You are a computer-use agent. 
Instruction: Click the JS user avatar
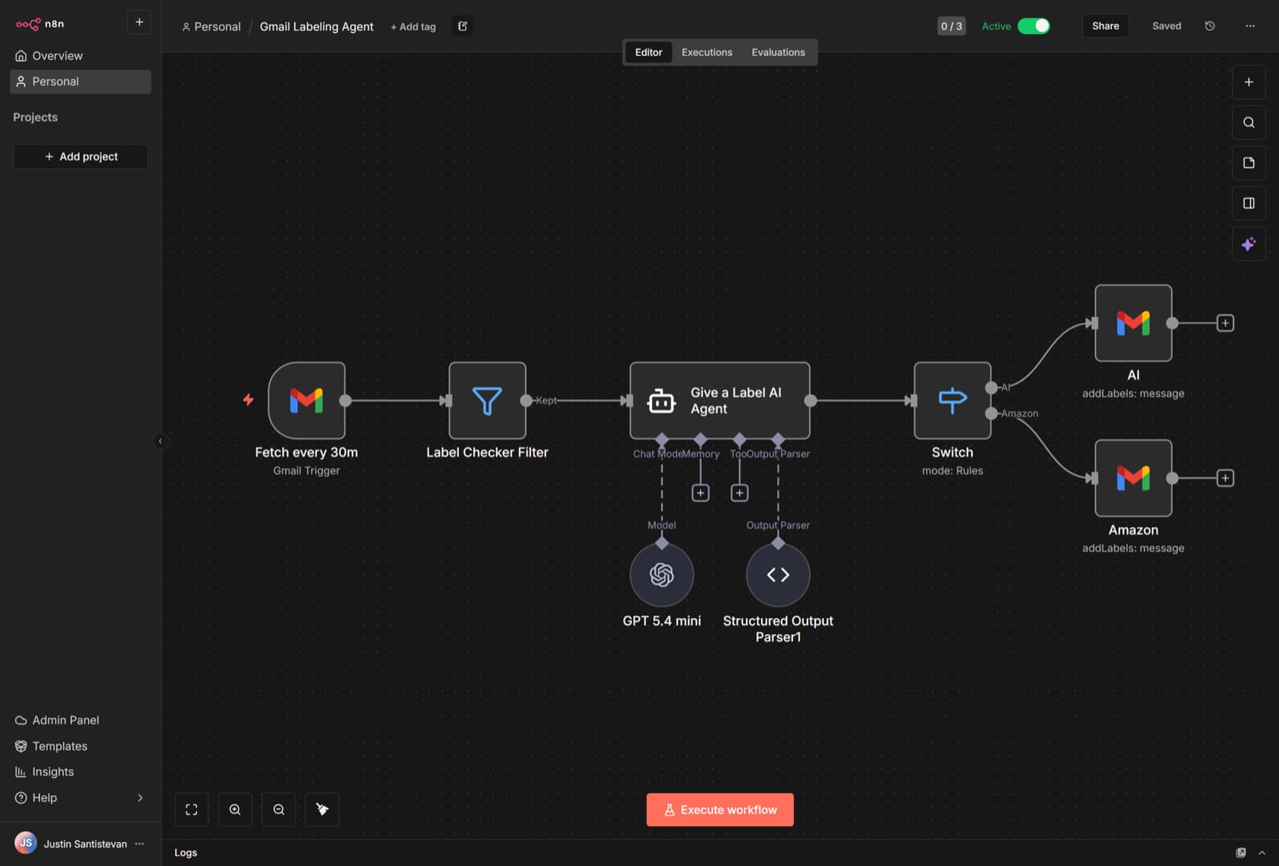[x=26, y=844]
